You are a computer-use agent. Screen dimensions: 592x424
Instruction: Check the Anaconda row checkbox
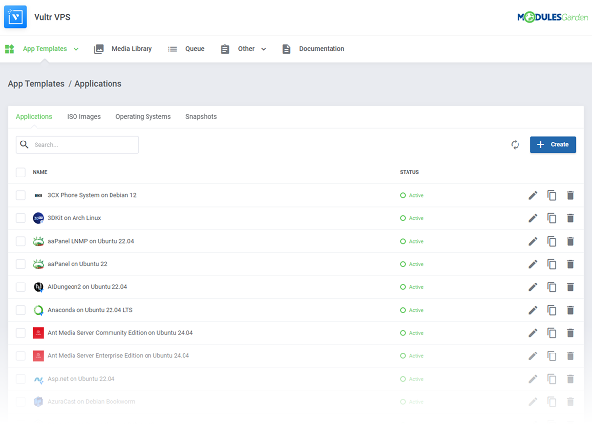(21, 310)
